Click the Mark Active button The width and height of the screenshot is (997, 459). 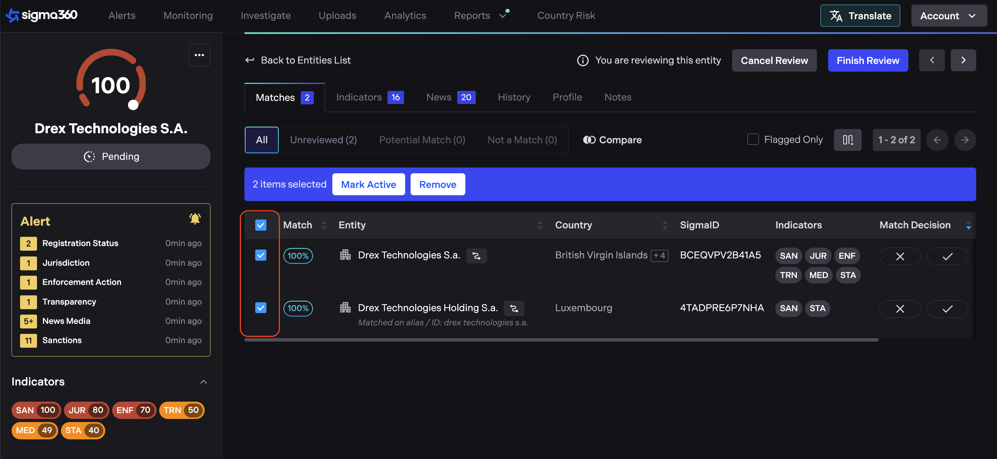tap(368, 184)
